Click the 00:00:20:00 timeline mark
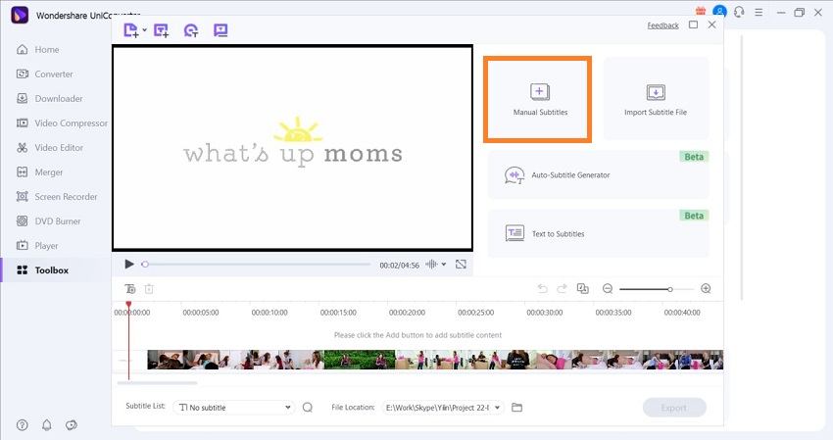The image size is (833, 440). 407,313
